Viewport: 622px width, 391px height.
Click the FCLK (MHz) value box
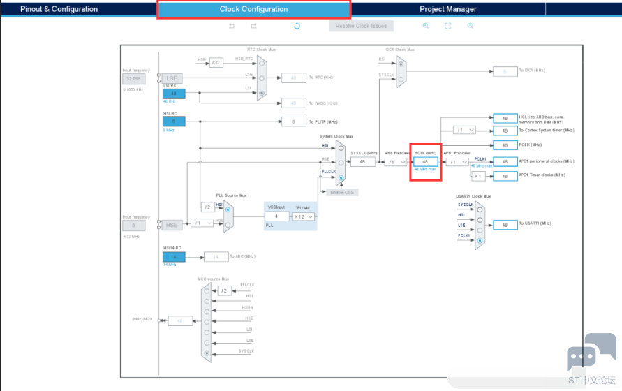505,145
